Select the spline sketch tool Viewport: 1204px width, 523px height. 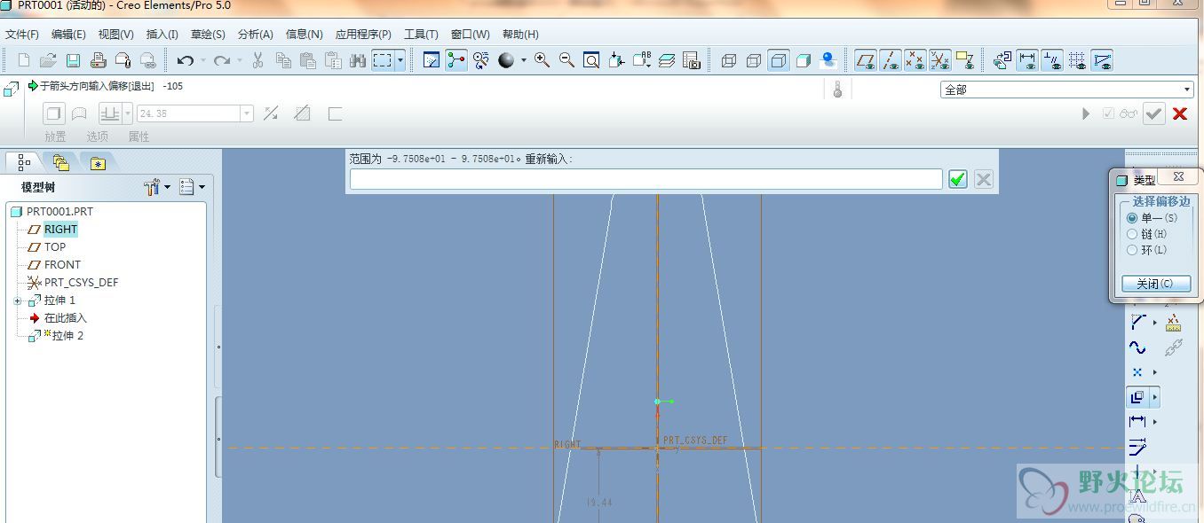pyautogui.click(x=1137, y=347)
